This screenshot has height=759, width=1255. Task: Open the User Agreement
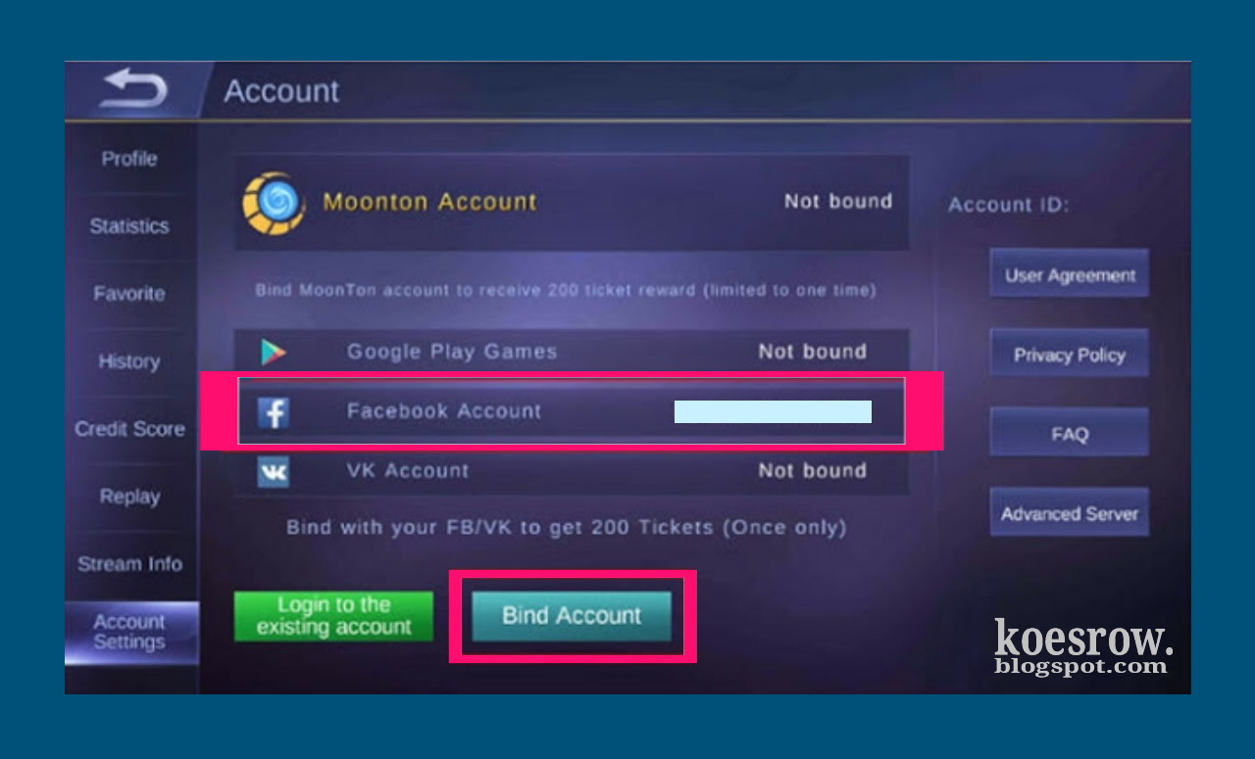tap(1069, 276)
